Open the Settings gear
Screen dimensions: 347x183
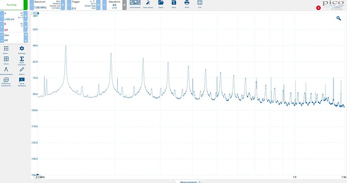(x=22, y=50)
